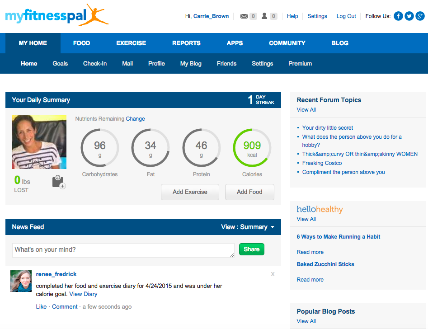View All popular blog posts
The height and width of the screenshot is (329, 428).
click(306, 321)
